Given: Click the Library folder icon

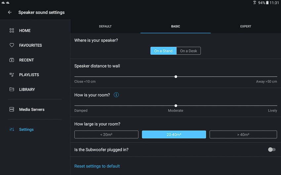Looking at the screenshot, I should coord(12,89).
